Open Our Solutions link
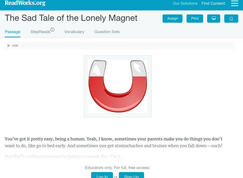Viewport: 243px width, 178px height. 185,4
